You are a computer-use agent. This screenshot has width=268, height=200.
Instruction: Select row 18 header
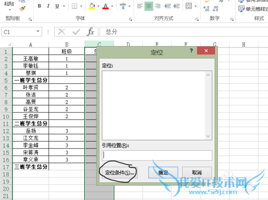(6, 174)
